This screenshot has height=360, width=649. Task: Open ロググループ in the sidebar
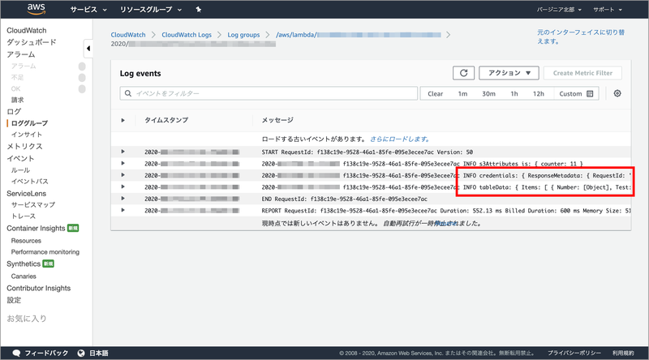click(29, 123)
